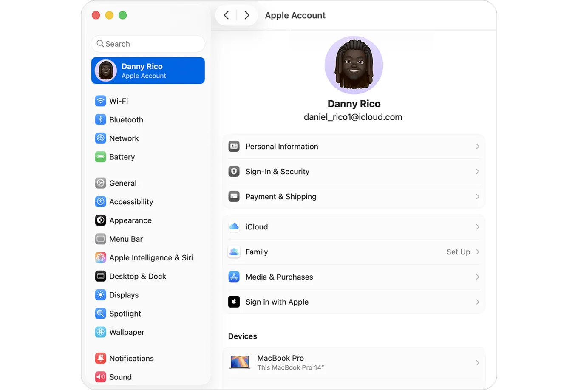This screenshot has height=390, width=578.
Task: Expand the Sign-In & Security row chevron
Action: 477,171
